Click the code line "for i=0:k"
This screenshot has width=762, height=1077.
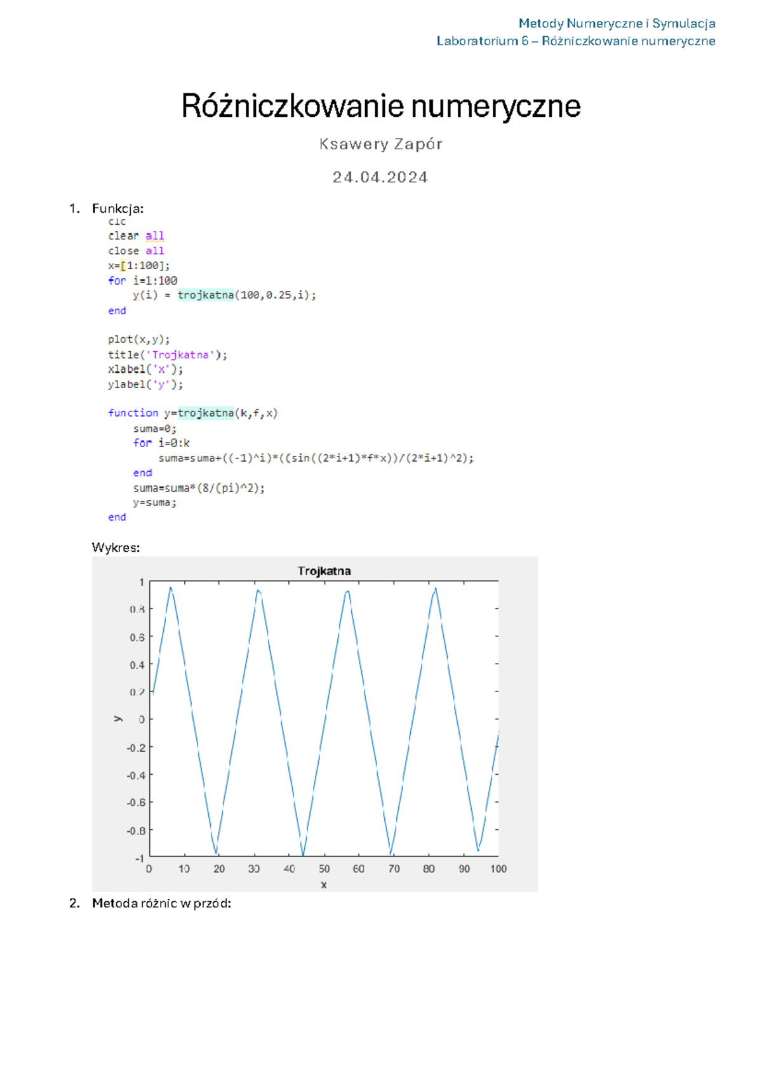point(161,443)
